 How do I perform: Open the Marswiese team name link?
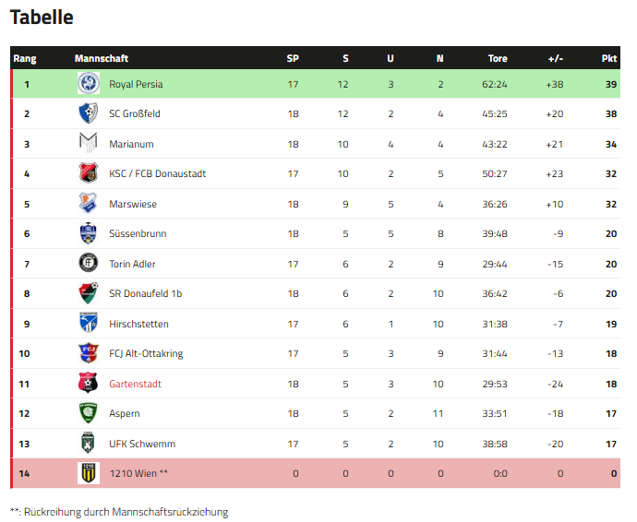[x=133, y=204]
